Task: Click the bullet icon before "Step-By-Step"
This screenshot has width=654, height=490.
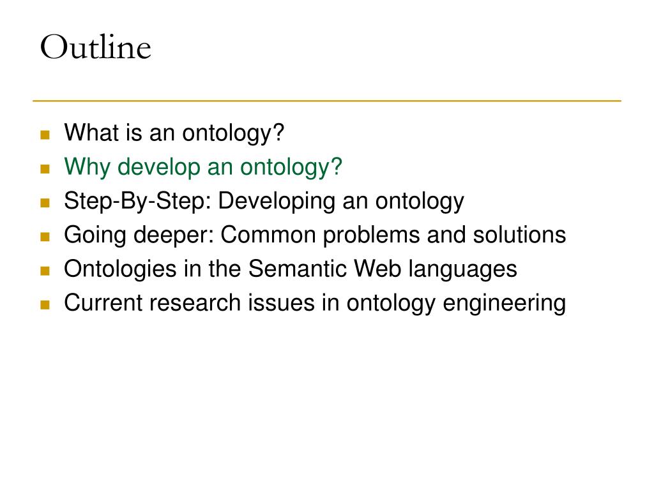Action: point(45,203)
